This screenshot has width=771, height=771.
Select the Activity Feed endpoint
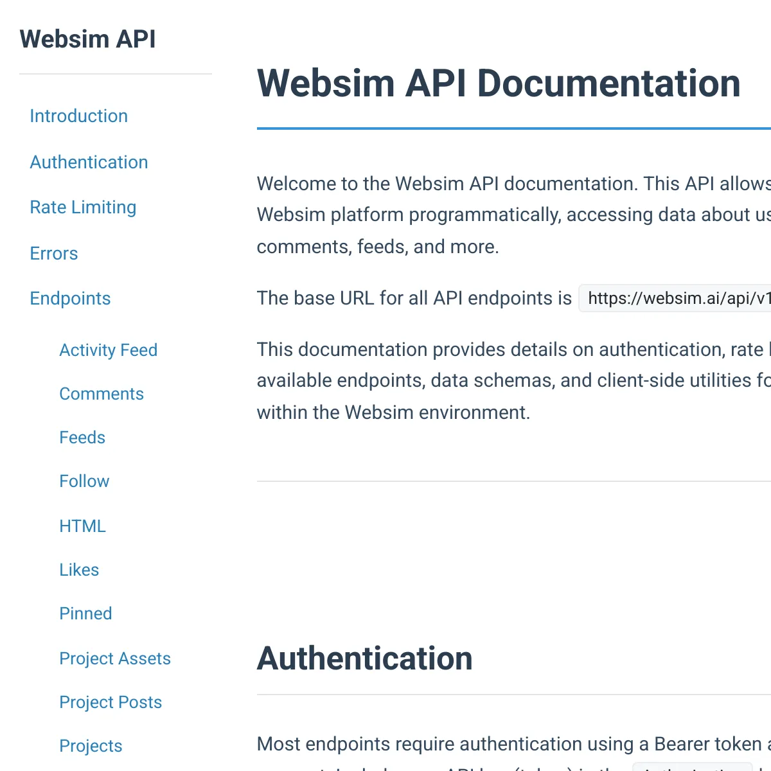(x=108, y=350)
